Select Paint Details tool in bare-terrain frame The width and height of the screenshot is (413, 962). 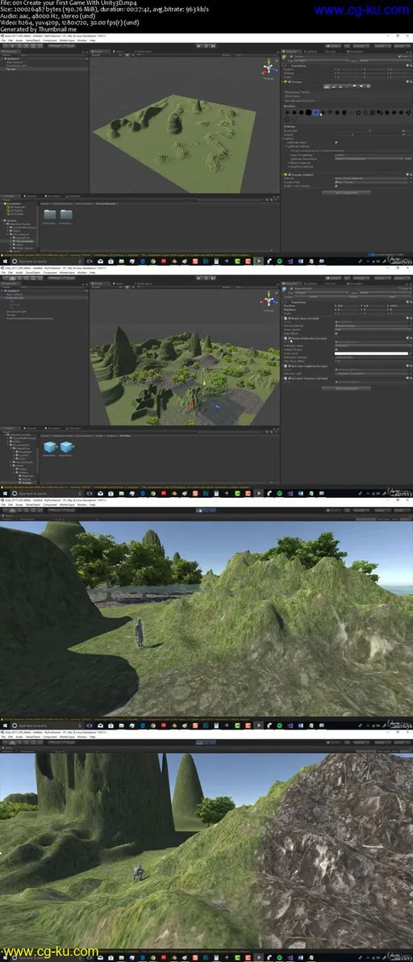pyautogui.click(x=361, y=86)
